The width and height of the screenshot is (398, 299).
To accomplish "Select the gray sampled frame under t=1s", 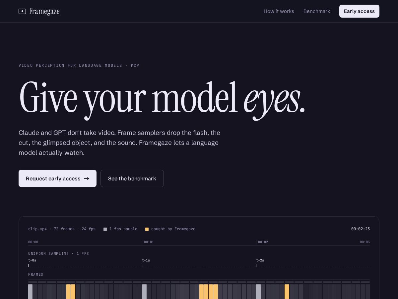I will (x=144, y=292).
